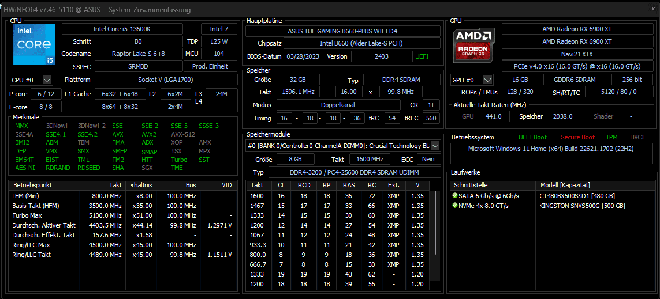Click the P-core 6 / 12 value
Image resolution: width=660 pixels, height=299 pixels.
tap(46, 94)
